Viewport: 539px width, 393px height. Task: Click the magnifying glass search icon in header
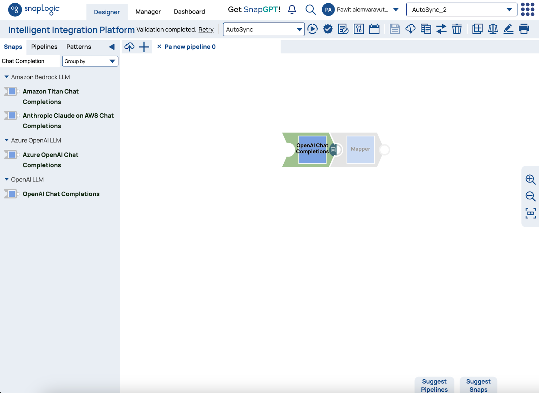310,10
